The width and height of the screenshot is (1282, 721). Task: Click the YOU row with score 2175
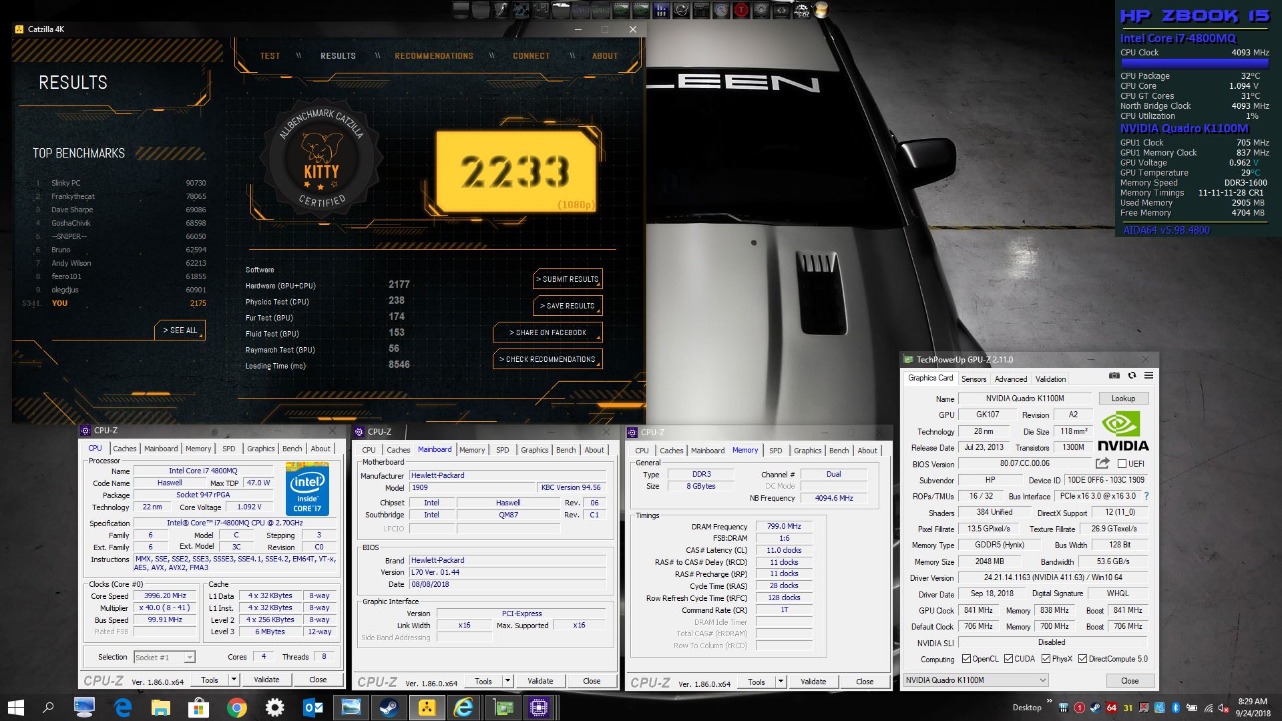point(114,303)
